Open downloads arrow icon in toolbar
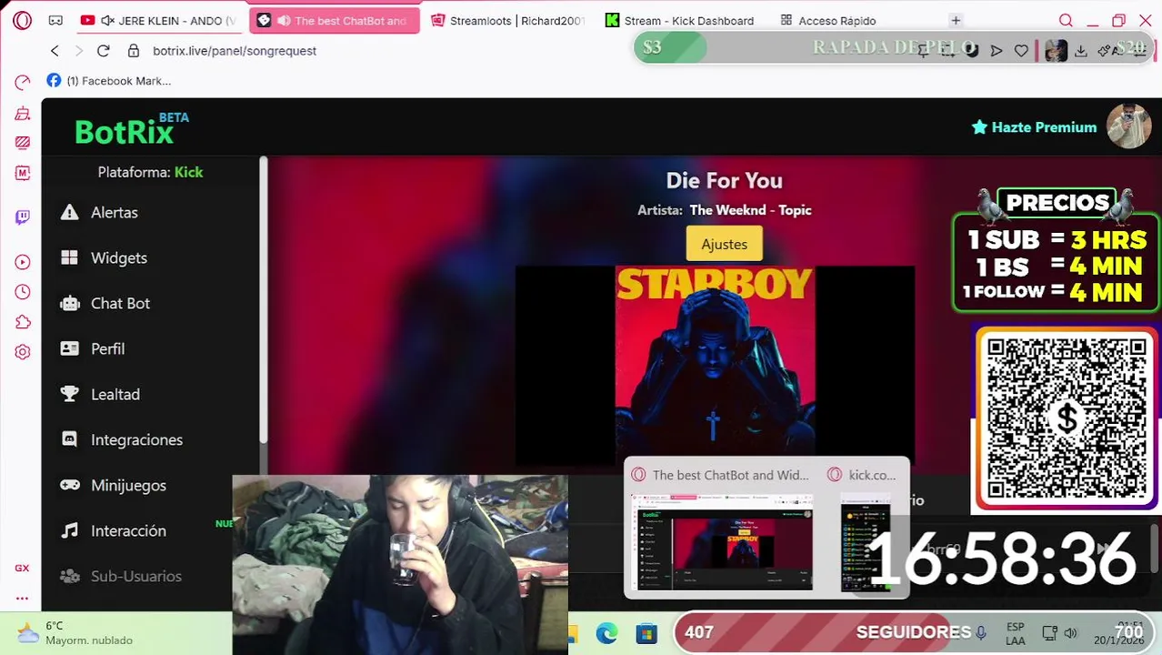 [x=1080, y=51]
